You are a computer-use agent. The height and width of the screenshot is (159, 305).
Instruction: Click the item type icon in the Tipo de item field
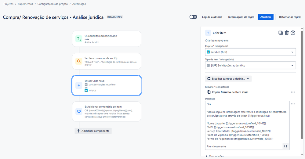pos(208,66)
